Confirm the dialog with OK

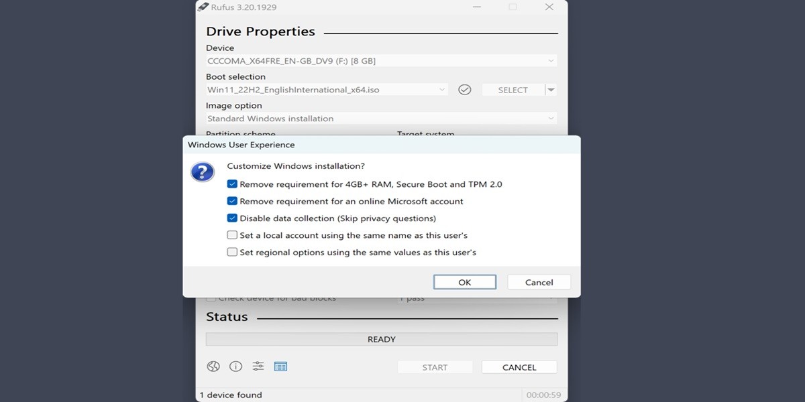pyautogui.click(x=464, y=282)
